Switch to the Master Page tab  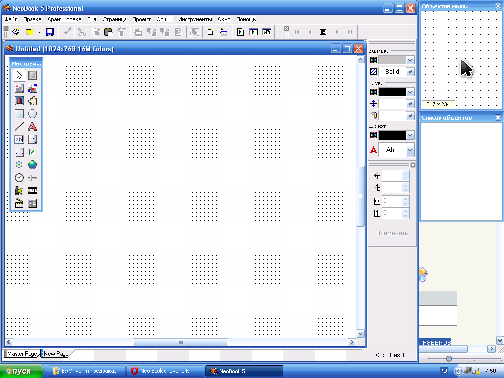click(x=22, y=354)
